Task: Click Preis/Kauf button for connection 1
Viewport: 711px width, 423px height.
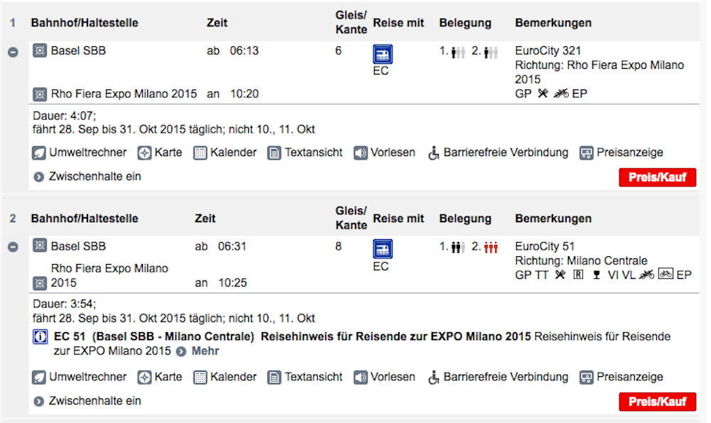Action: click(658, 177)
